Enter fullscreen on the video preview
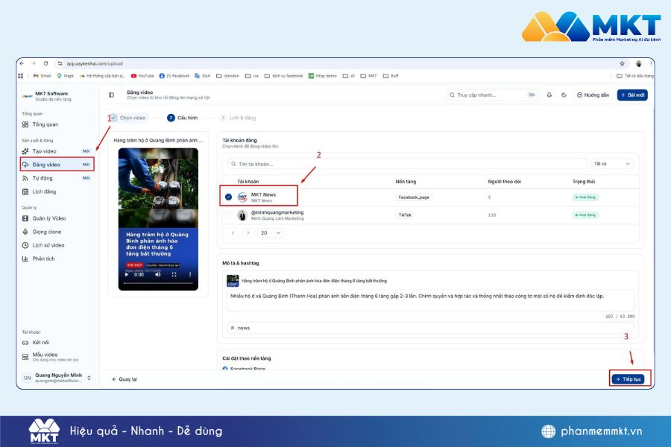Image resolution: width=671 pixels, height=447 pixels. tap(174, 275)
